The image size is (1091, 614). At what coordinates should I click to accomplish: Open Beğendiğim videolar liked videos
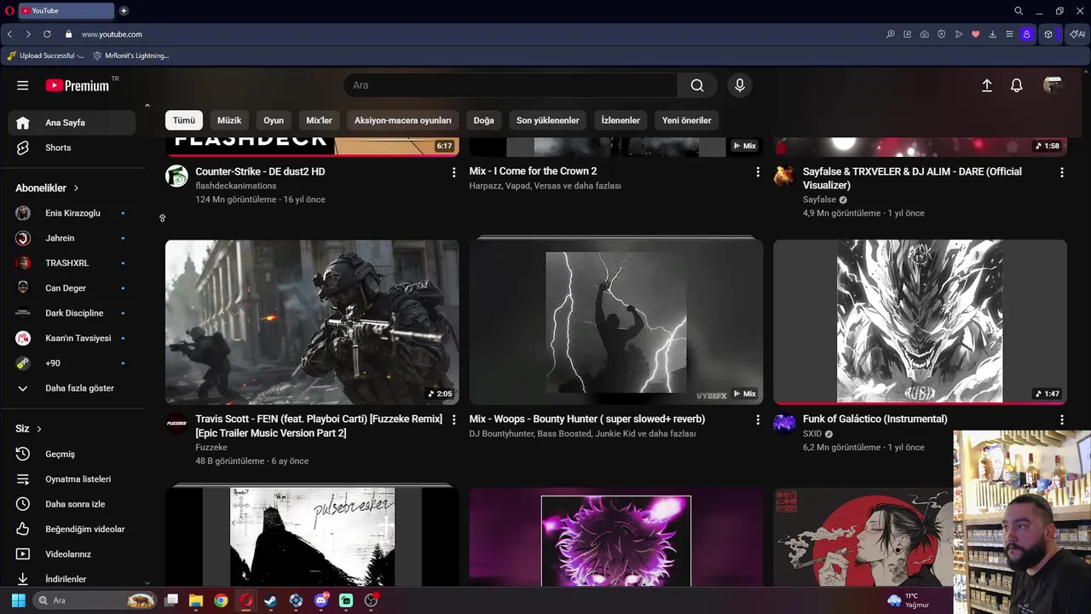click(72, 529)
